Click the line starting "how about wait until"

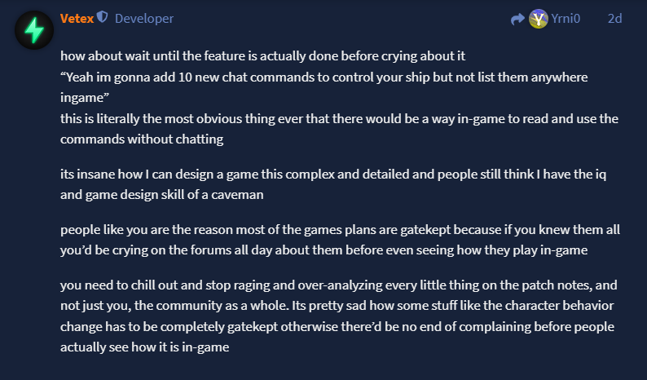click(263, 57)
